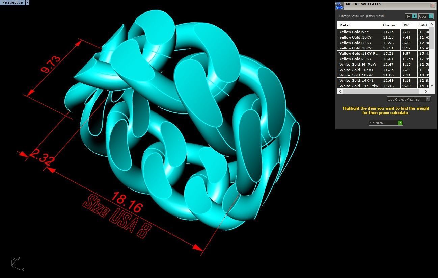This screenshot has width=438, height=278.
Task: Select the Yellow Gold:10KY row
Action: (383, 37)
